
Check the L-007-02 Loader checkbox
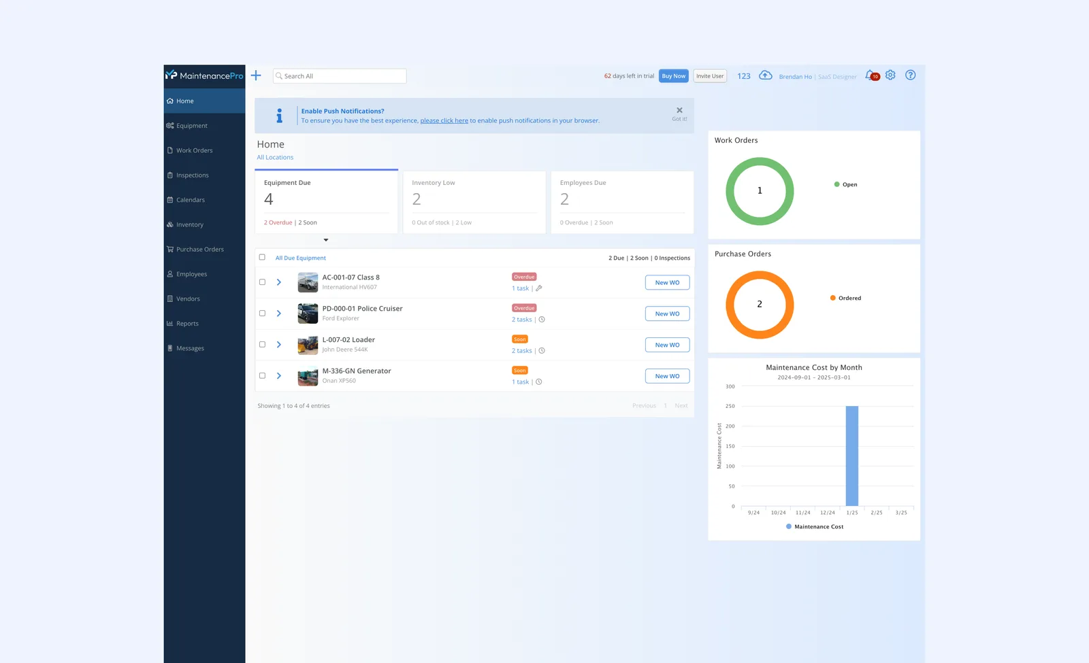point(262,345)
